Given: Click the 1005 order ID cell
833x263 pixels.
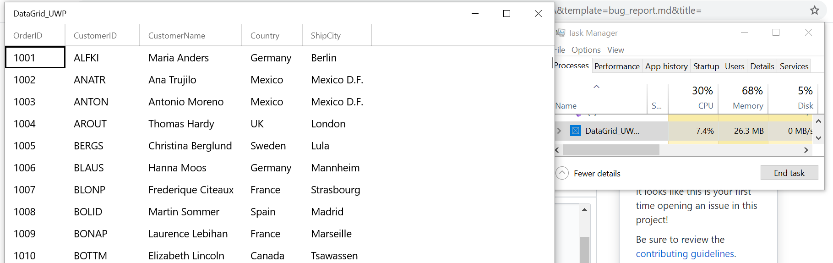Looking at the screenshot, I should pyautogui.click(x=35, y=146).
